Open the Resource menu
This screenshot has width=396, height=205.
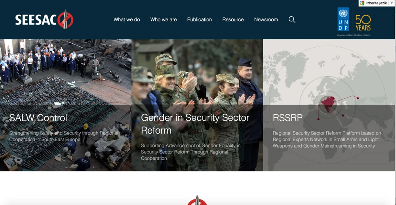[x=233, y=19]
